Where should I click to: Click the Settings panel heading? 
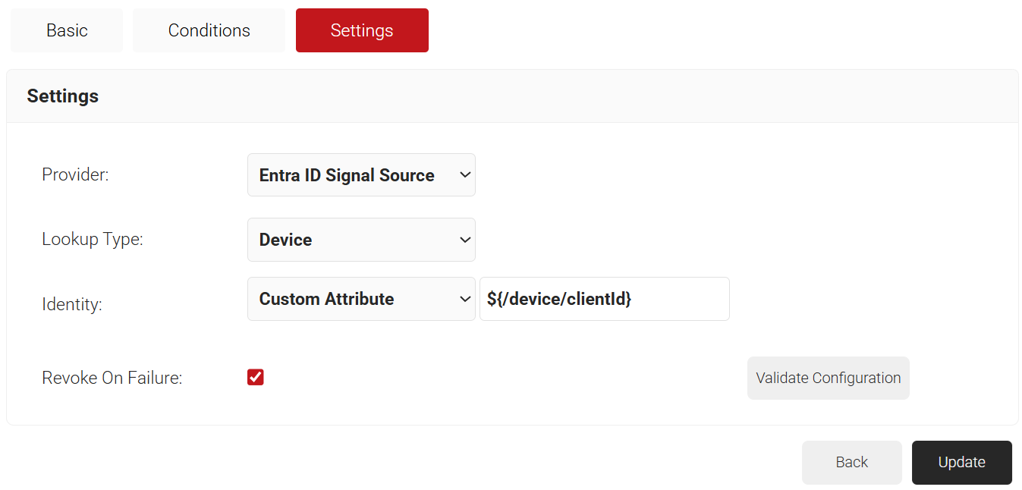point(63,96)
